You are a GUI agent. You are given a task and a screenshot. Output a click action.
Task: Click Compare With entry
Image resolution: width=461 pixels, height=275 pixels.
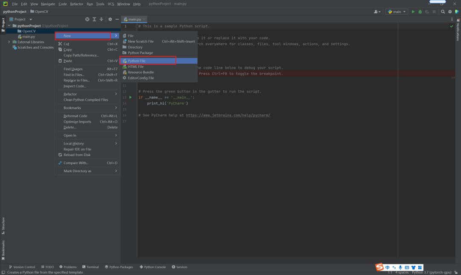click(x=88, y=163)
